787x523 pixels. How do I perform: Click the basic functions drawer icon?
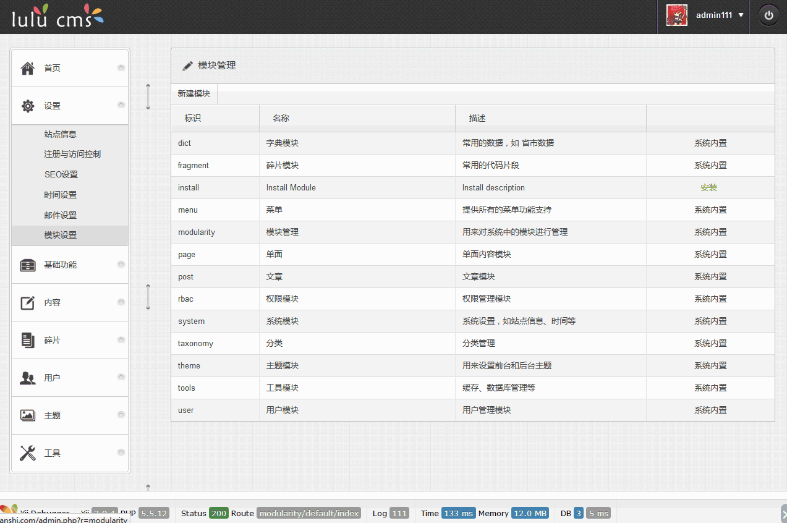pyautogui.click(x=28, y=265)
